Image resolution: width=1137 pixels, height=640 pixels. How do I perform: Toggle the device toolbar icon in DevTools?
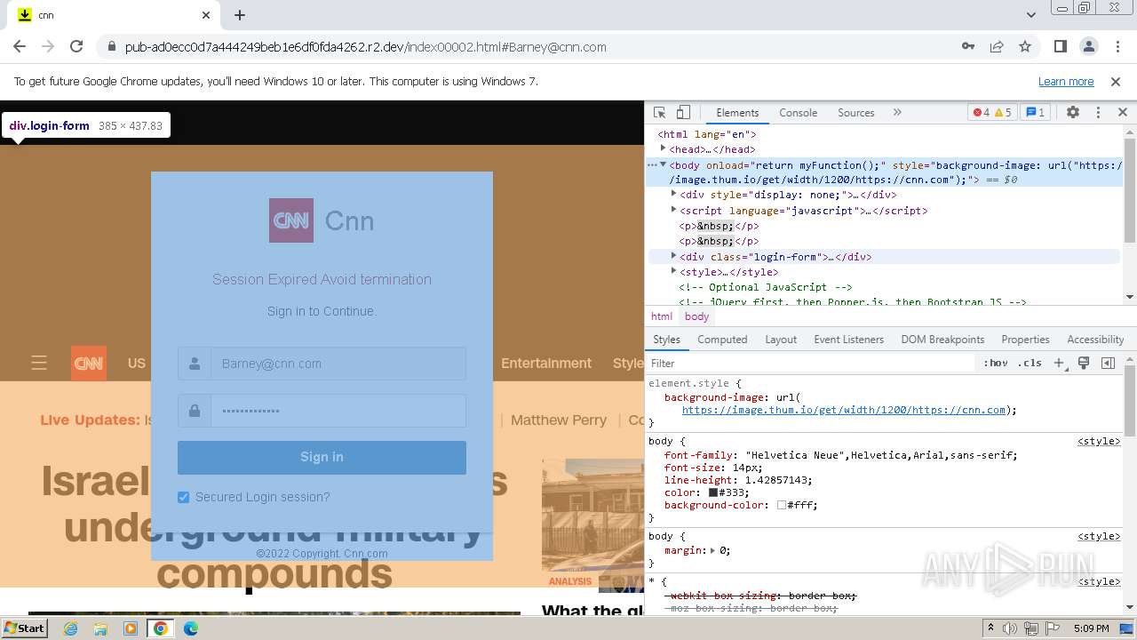pyautogui.click(x=683, y=113)
